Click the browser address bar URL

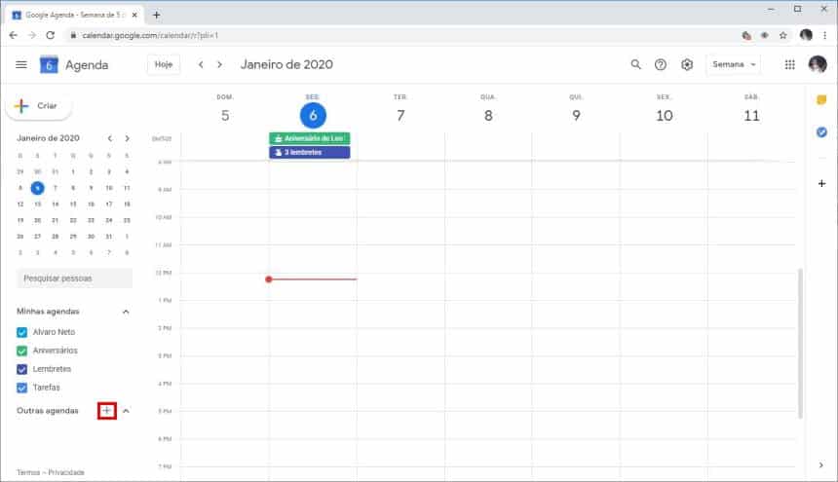click(150, 35)
